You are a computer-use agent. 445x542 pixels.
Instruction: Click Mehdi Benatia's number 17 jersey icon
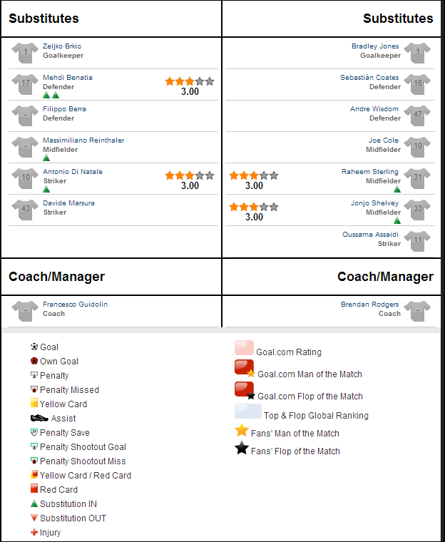pyautogui.click(x=25, y=84)
